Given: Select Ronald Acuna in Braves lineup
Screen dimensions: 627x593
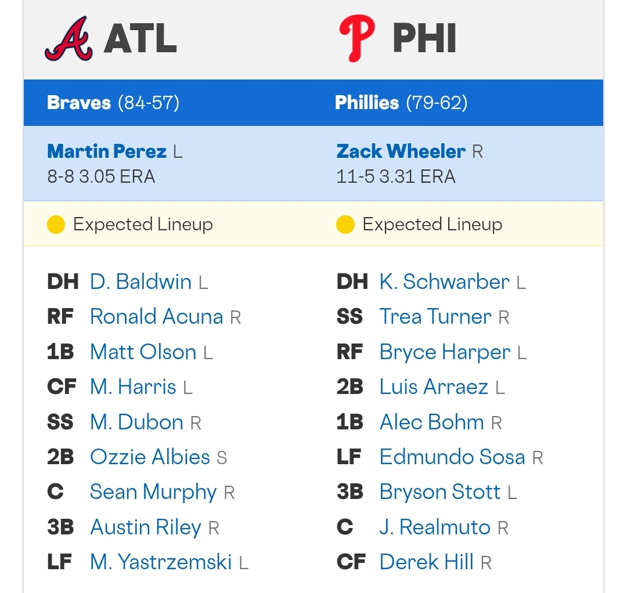Looking at the screenshot, I should click(x=156, y=316).
